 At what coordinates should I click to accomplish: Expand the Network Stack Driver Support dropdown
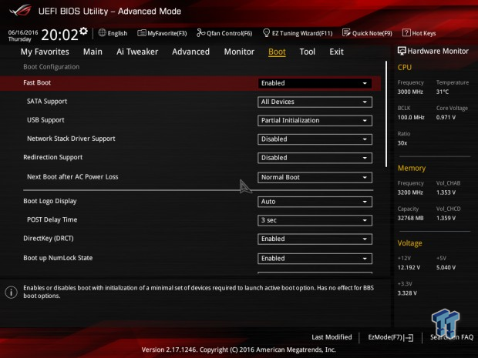pos(315,139)
